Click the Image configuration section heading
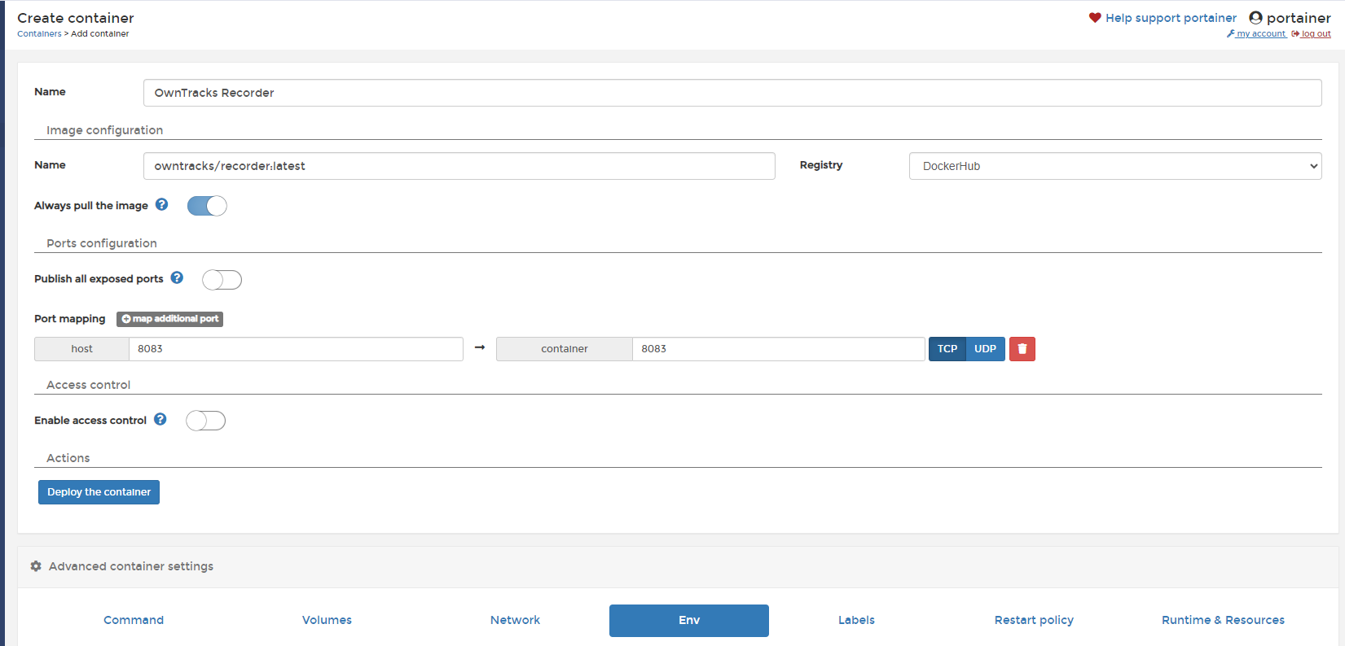This screenshot has height=646, width=1345. [104, 130]
